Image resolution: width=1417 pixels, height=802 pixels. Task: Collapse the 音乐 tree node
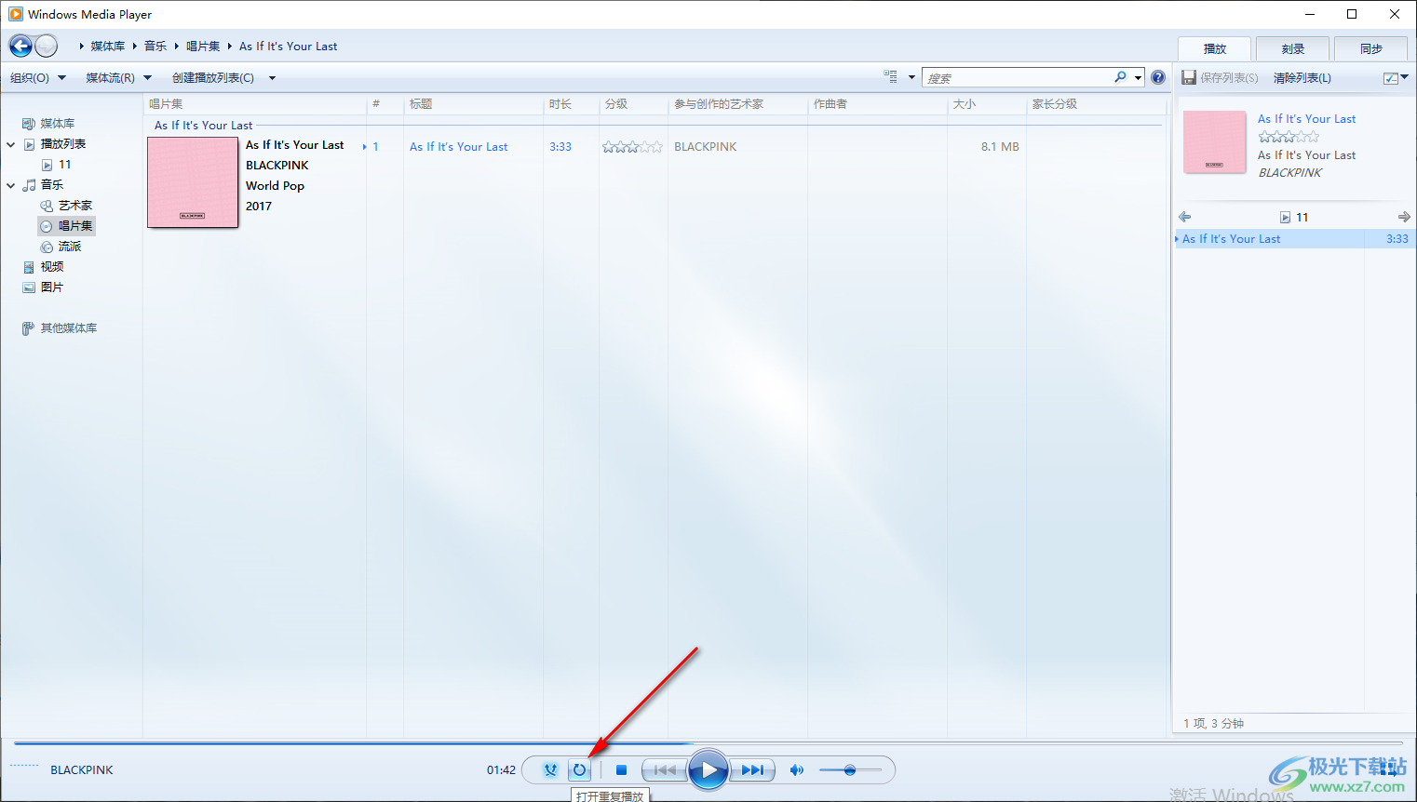(11, 185)
